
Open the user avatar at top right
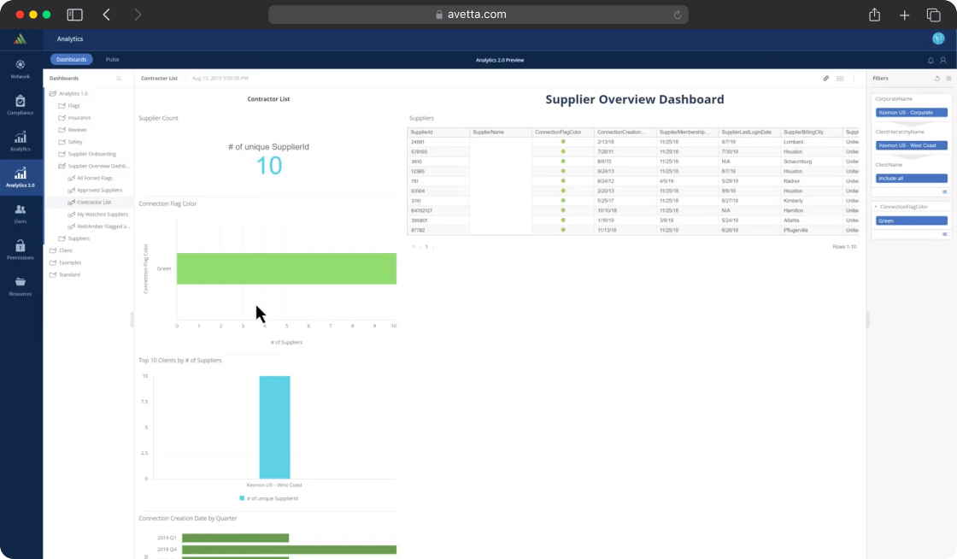point(938,38)
